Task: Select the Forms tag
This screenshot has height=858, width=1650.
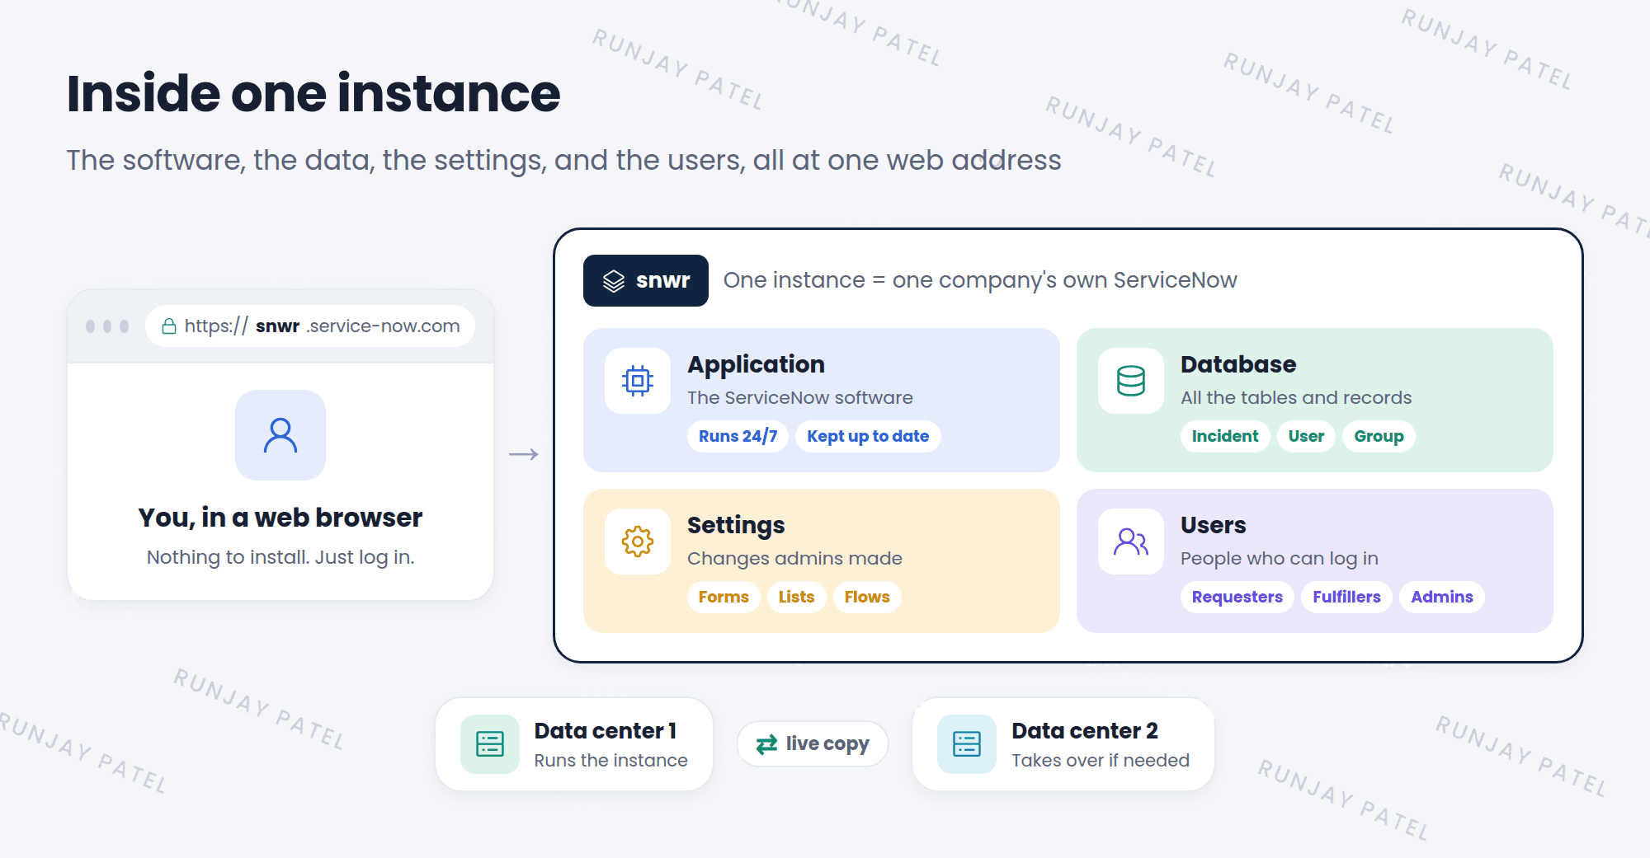Action: click(724, 597)
